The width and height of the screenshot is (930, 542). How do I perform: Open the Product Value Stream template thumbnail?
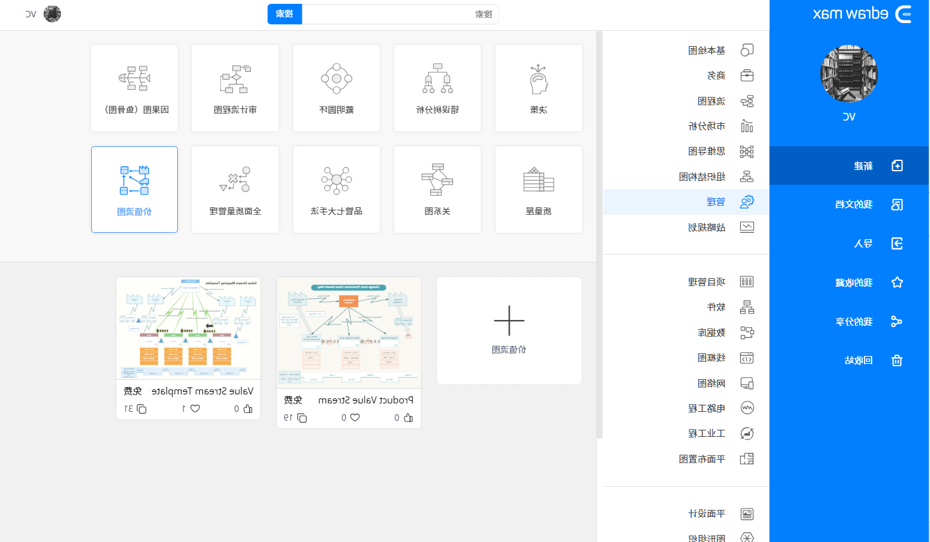pyautogui.click(x=349, y=333)
